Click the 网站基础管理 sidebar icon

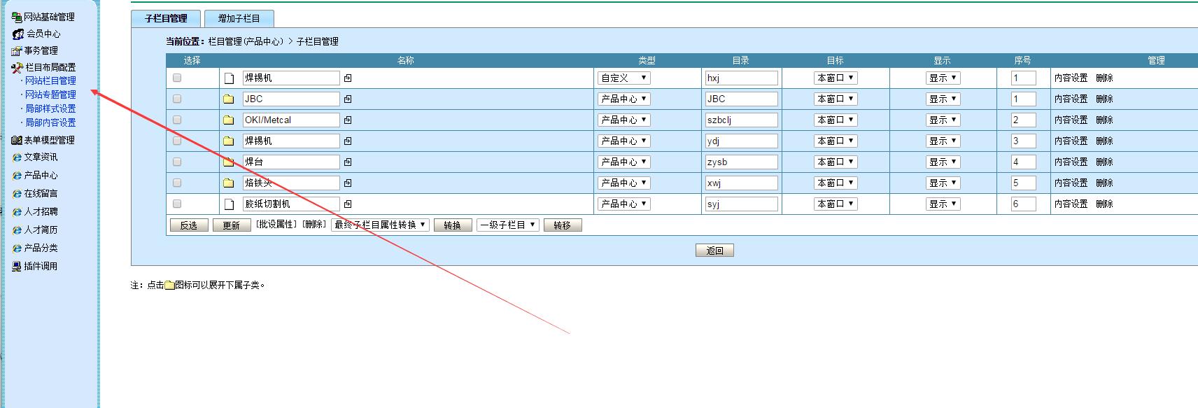point(17,17)
